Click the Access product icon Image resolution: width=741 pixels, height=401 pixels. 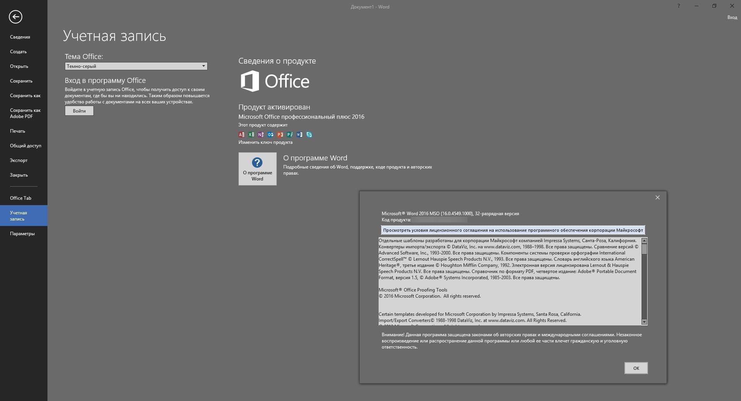pyautogui.click(x=242, y=135)
